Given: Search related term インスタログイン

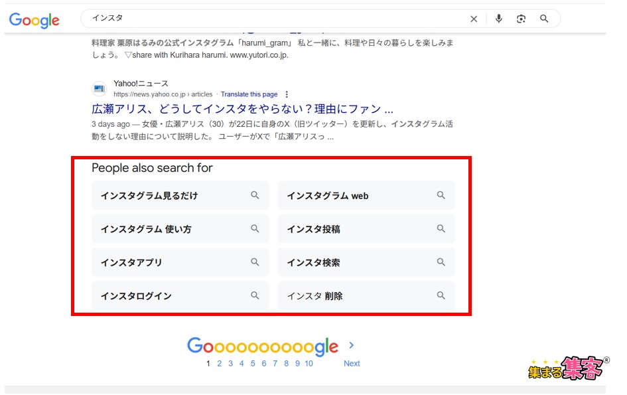Looking at the screenshot, I should (180, 295).
